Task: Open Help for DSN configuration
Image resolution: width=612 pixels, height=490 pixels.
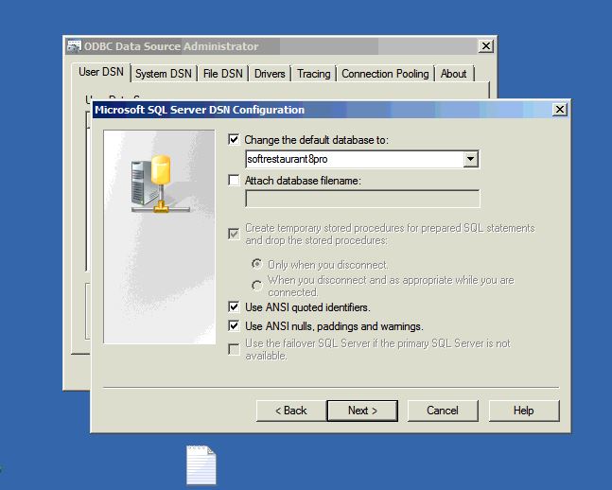Action: tap(524, 411)
